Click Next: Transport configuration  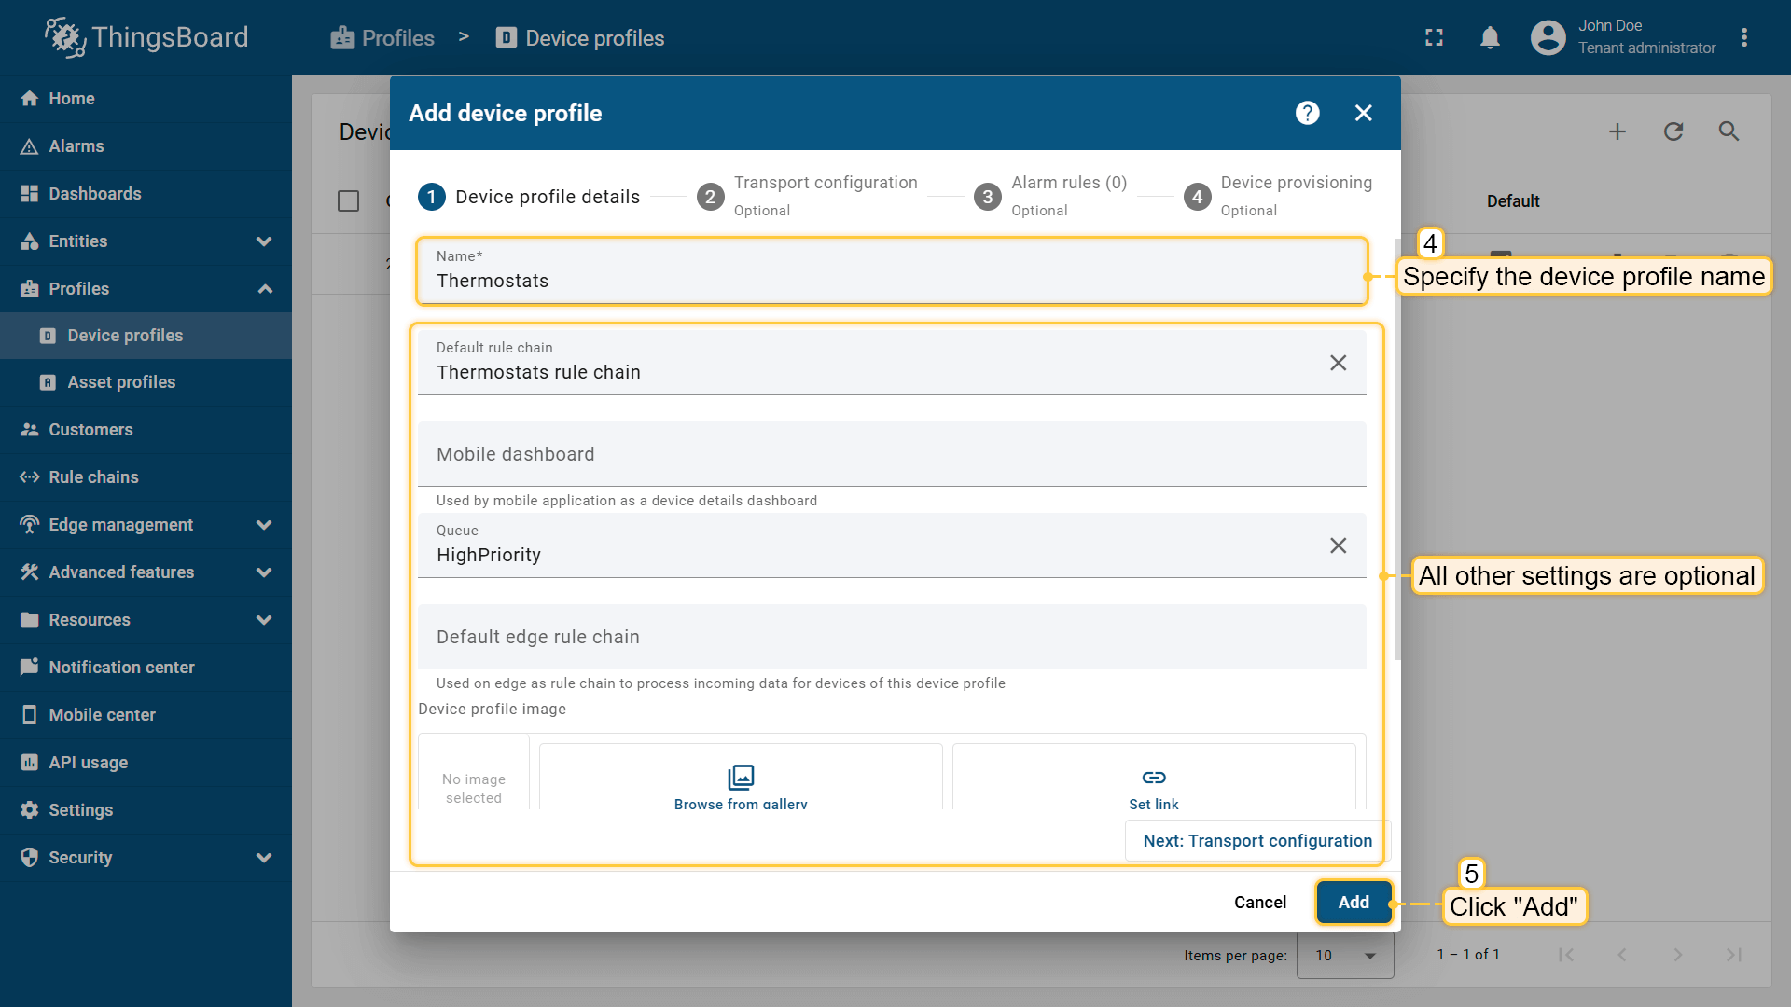(x=1256, y=841)
